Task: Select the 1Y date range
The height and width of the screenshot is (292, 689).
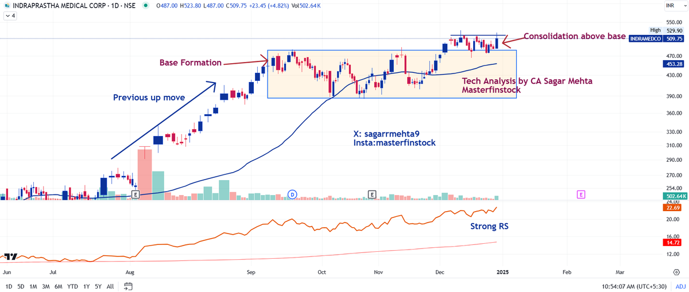Action: point(86,286)
